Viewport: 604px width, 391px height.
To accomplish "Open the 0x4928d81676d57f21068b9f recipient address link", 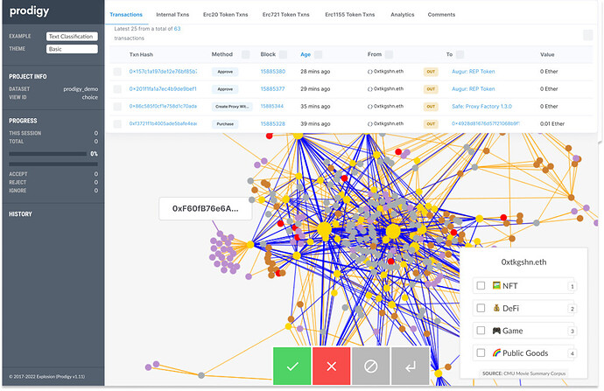I will [x=486, y=123].
